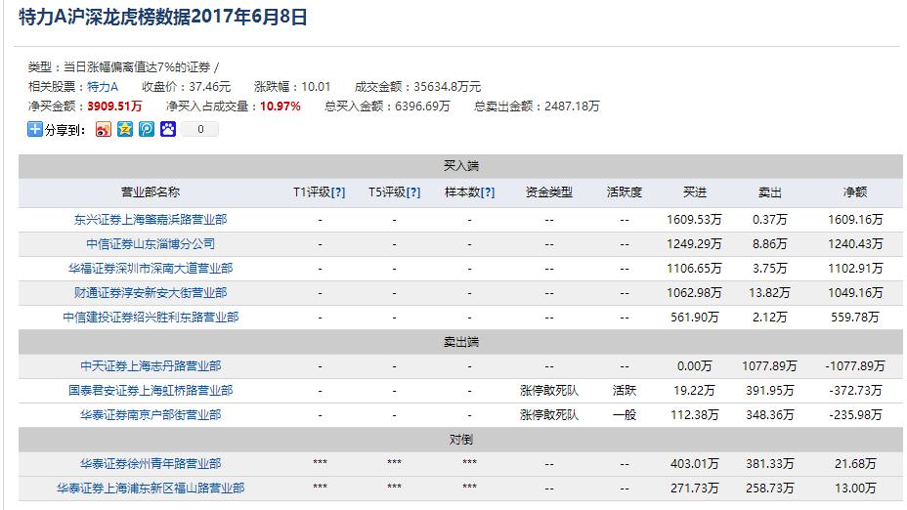This screenshot has width=907, height=510.
Task: Click the 活跃度 column header
Action: coord(625,191)
